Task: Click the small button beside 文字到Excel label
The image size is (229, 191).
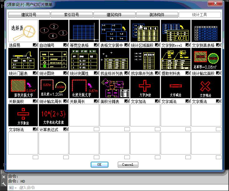Action: point(188,45)
